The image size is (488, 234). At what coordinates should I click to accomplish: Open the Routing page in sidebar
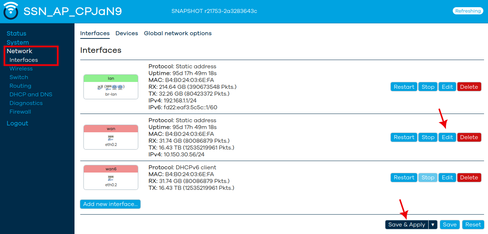click(21, 86)
